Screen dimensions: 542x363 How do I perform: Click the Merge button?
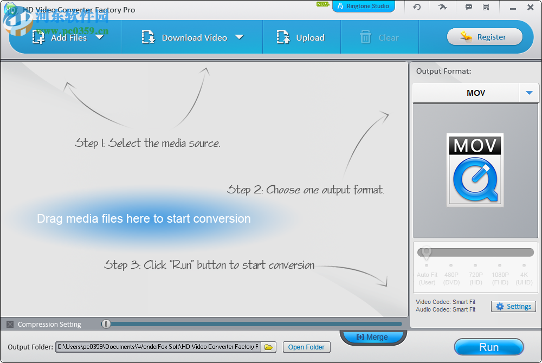point(373,337)
